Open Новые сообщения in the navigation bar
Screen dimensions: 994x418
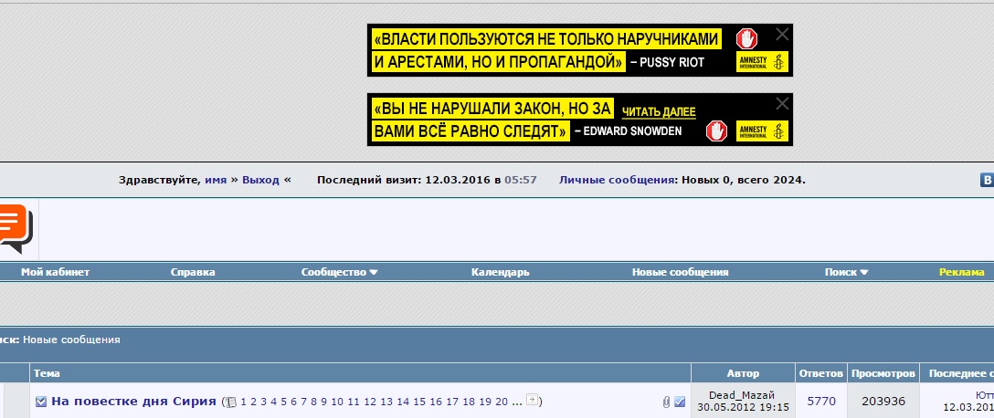click(680, 272)
